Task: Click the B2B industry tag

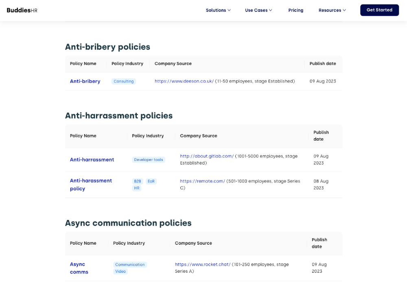Action: [138, 181]
